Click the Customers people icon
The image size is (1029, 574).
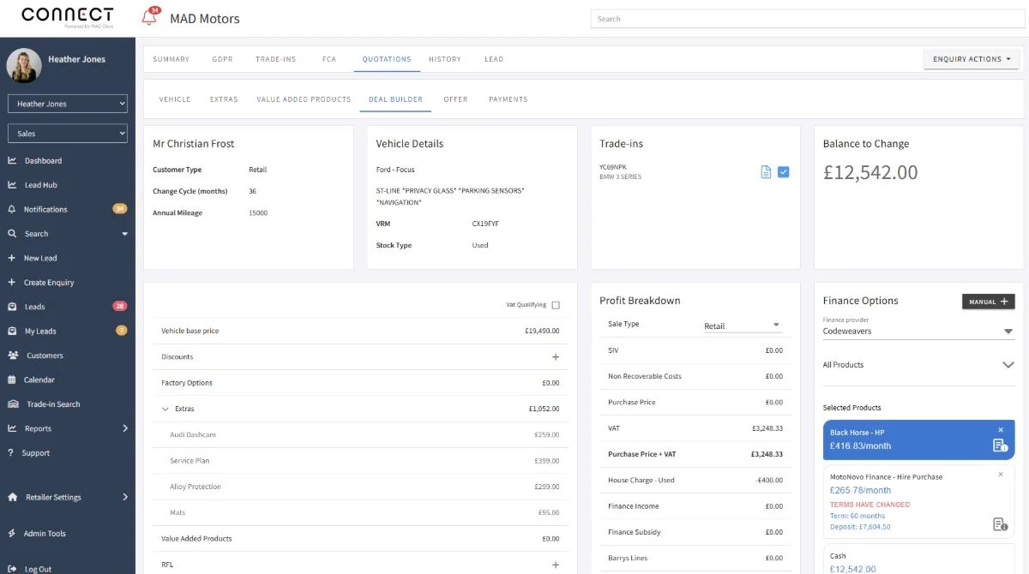pos(13,356)
